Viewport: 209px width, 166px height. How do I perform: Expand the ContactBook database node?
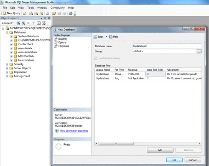11,44
